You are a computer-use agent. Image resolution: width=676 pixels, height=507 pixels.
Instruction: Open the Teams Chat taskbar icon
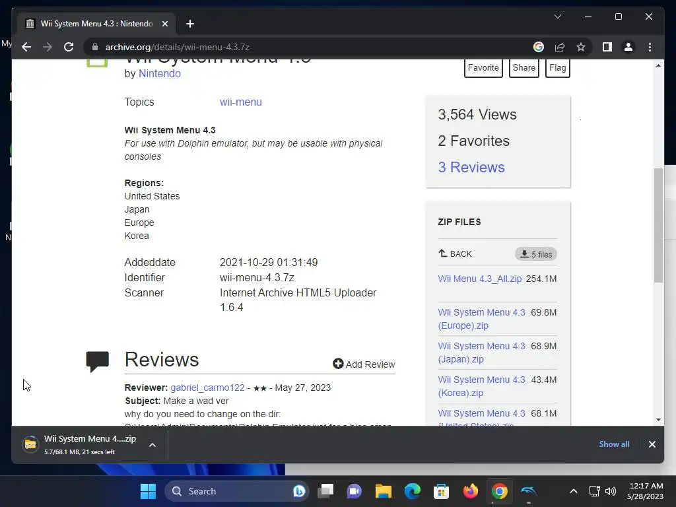(x=355, y=491)
